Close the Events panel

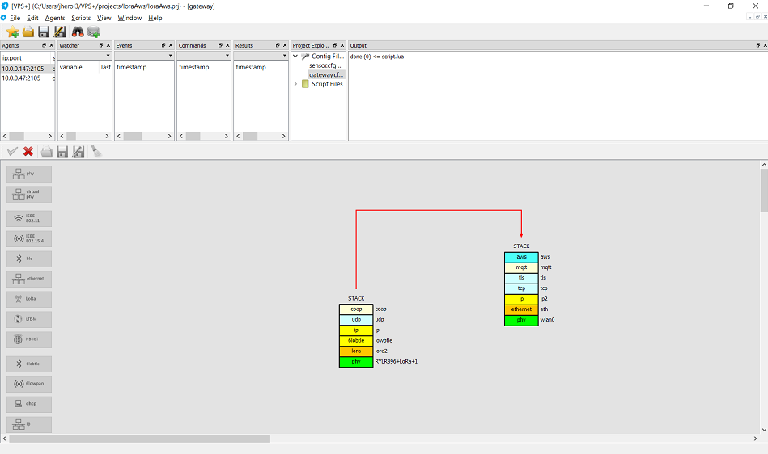pos(169,46)
